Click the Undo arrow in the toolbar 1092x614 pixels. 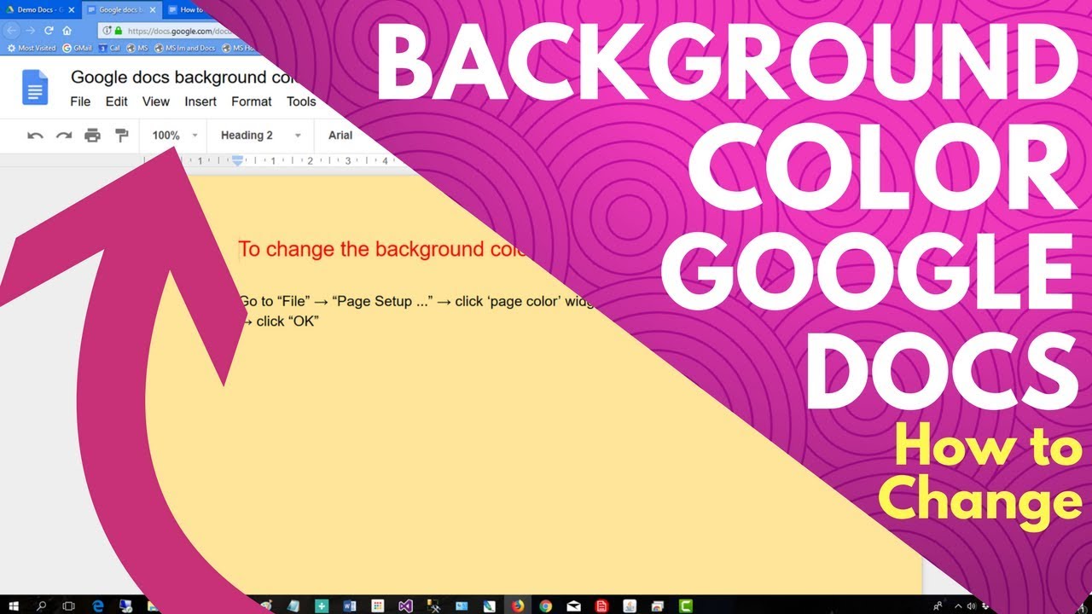point(35,136)
